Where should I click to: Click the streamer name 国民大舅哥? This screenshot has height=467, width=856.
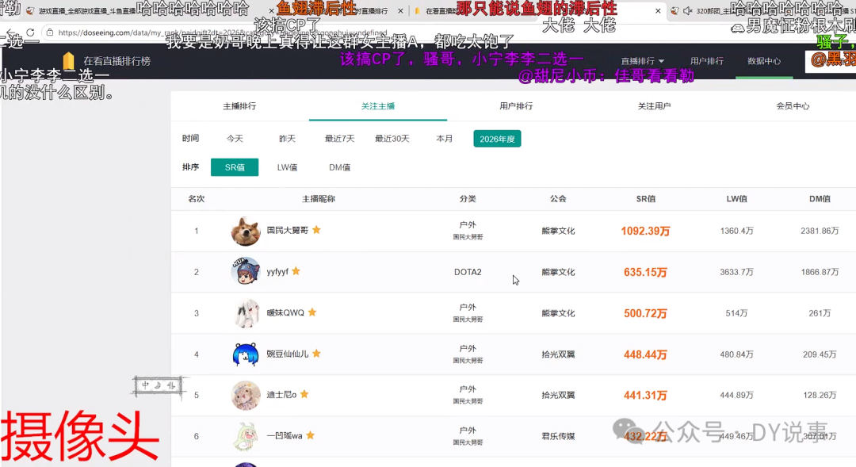click(288, 231)
